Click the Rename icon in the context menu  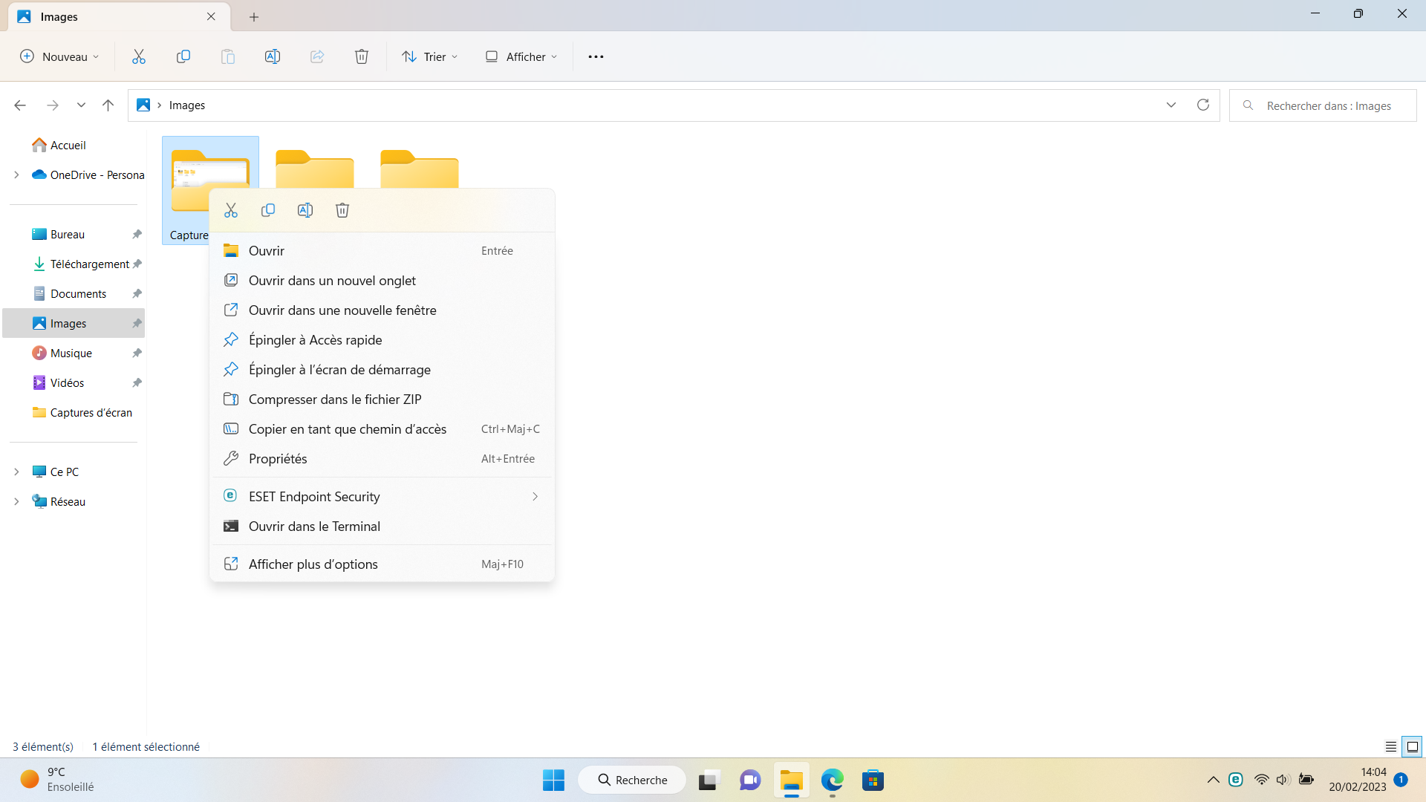[305, 210]
